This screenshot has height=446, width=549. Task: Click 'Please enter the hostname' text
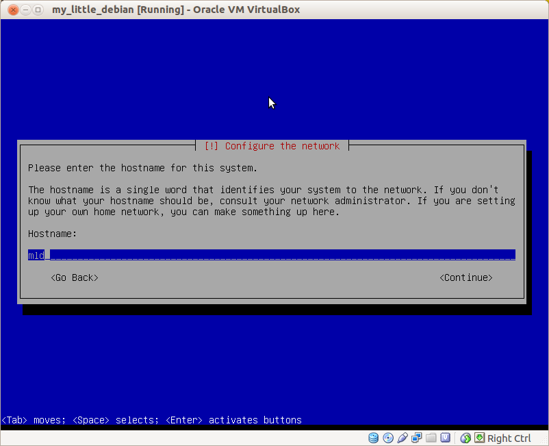pos(142,168)
